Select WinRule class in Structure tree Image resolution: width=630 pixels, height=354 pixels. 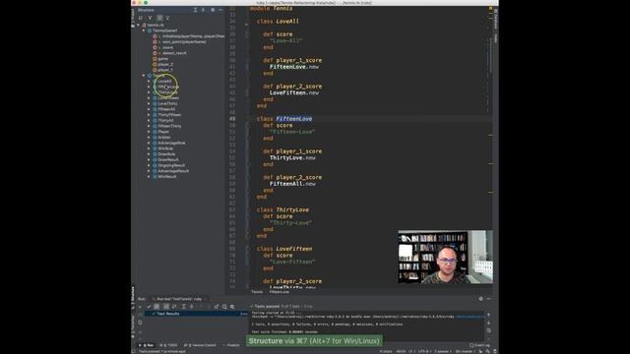pyautogui.click(x=165, y=148)
